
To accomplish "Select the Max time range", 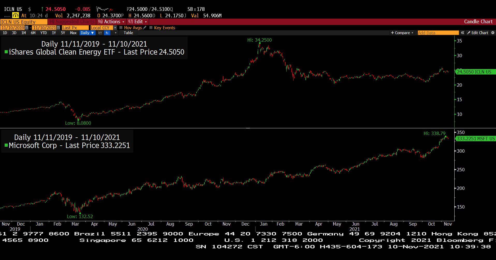I will [x=73, y=33].
